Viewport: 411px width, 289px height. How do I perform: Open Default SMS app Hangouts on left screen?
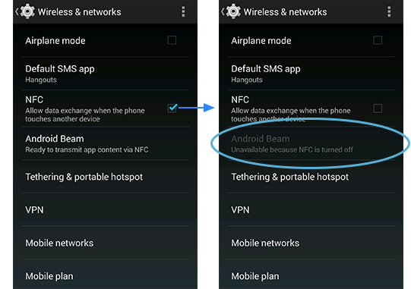tap(105, 74)
